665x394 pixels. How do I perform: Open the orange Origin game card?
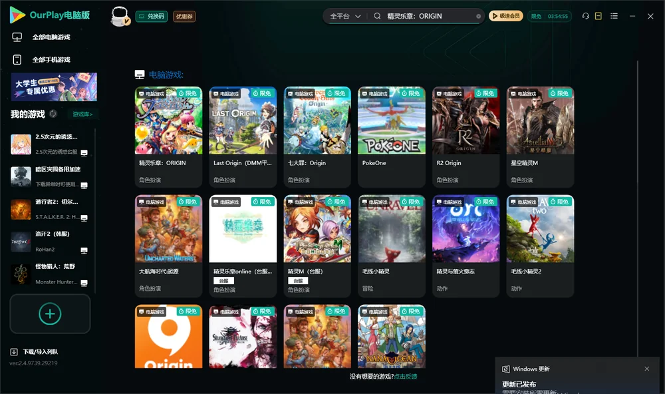click(x=168, y=336)
